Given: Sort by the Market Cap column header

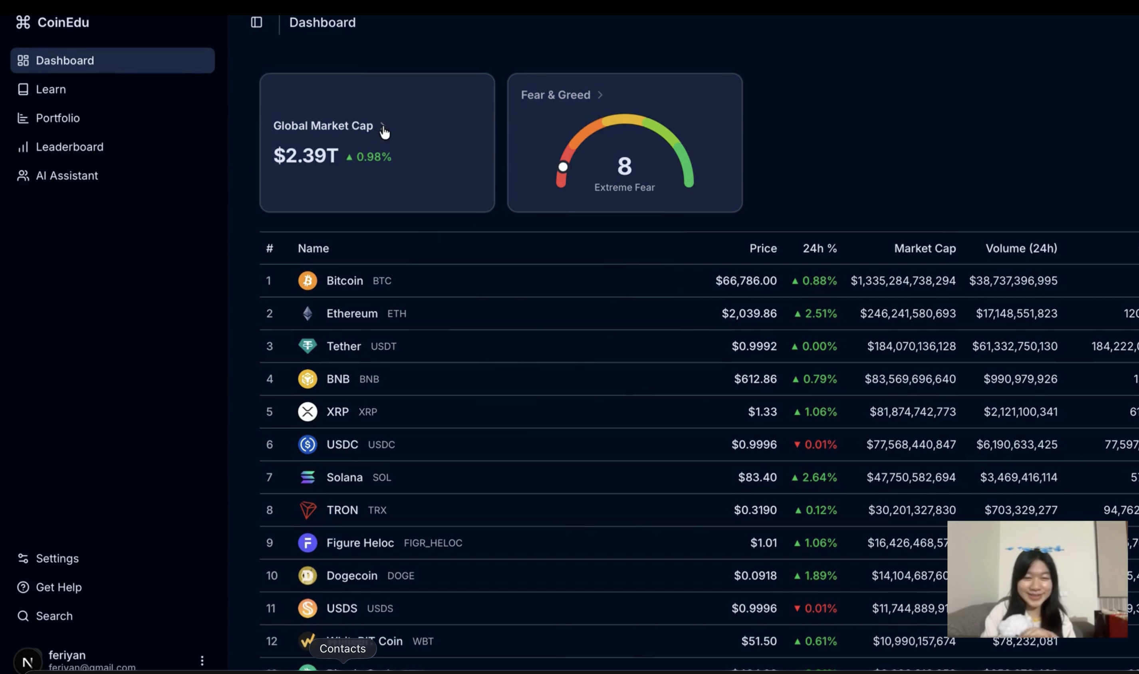Looking at the screenshot, I should point(925,248).
